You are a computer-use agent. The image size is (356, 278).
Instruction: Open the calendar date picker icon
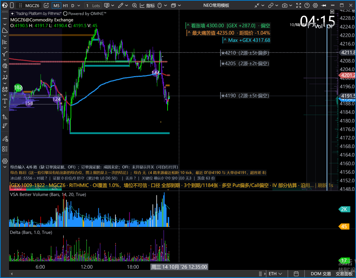(296, 274)
